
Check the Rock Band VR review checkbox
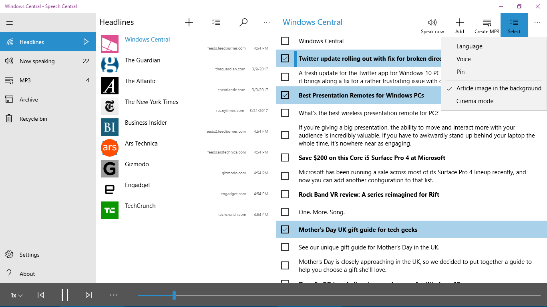click(285, 194)
